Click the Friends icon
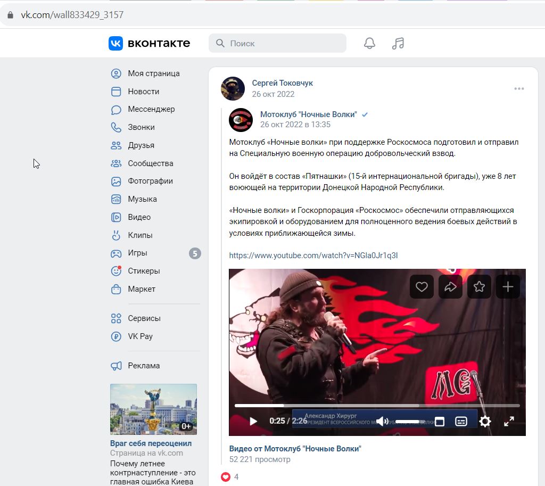This screenshot has height=486, width=545. (x=115, y=145)
